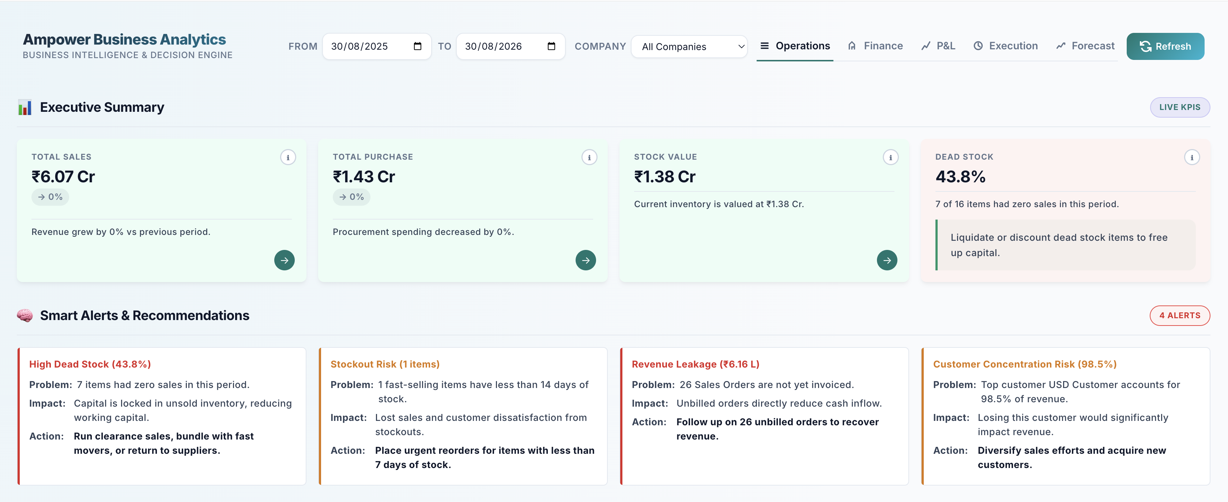Click arrow button on Stock Value card
Viewport: 1228px width, 502px height.
pyautogui.click(x=887, y=260)
